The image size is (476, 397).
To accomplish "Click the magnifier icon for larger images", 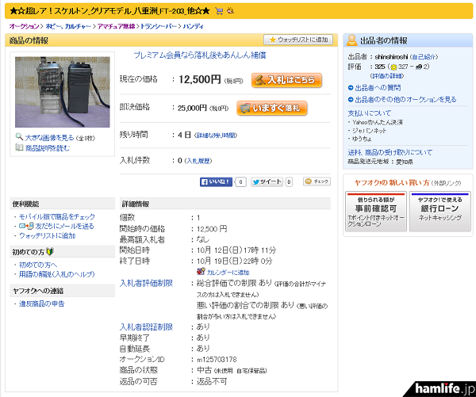I will [20, 137].
